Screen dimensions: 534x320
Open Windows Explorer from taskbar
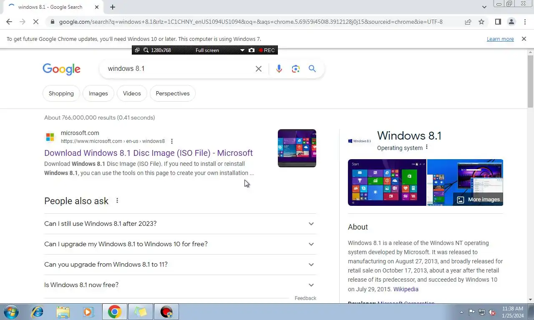pyautogui.click(x=63, y=312)
